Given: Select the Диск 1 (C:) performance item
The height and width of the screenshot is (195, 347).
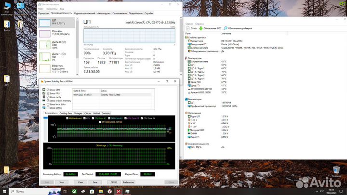Looking at the screenshot, I should (57, 57).
